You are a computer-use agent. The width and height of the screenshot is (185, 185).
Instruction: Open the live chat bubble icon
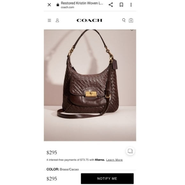[x=130, y=151]
